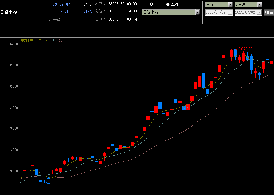Click the 32000 price axis label
This screenshot has width=274, height=195.
[14, 86]
